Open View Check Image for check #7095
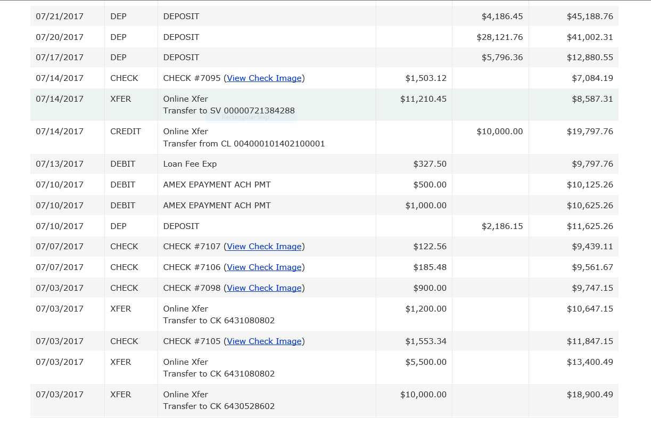 click(265, 78)
